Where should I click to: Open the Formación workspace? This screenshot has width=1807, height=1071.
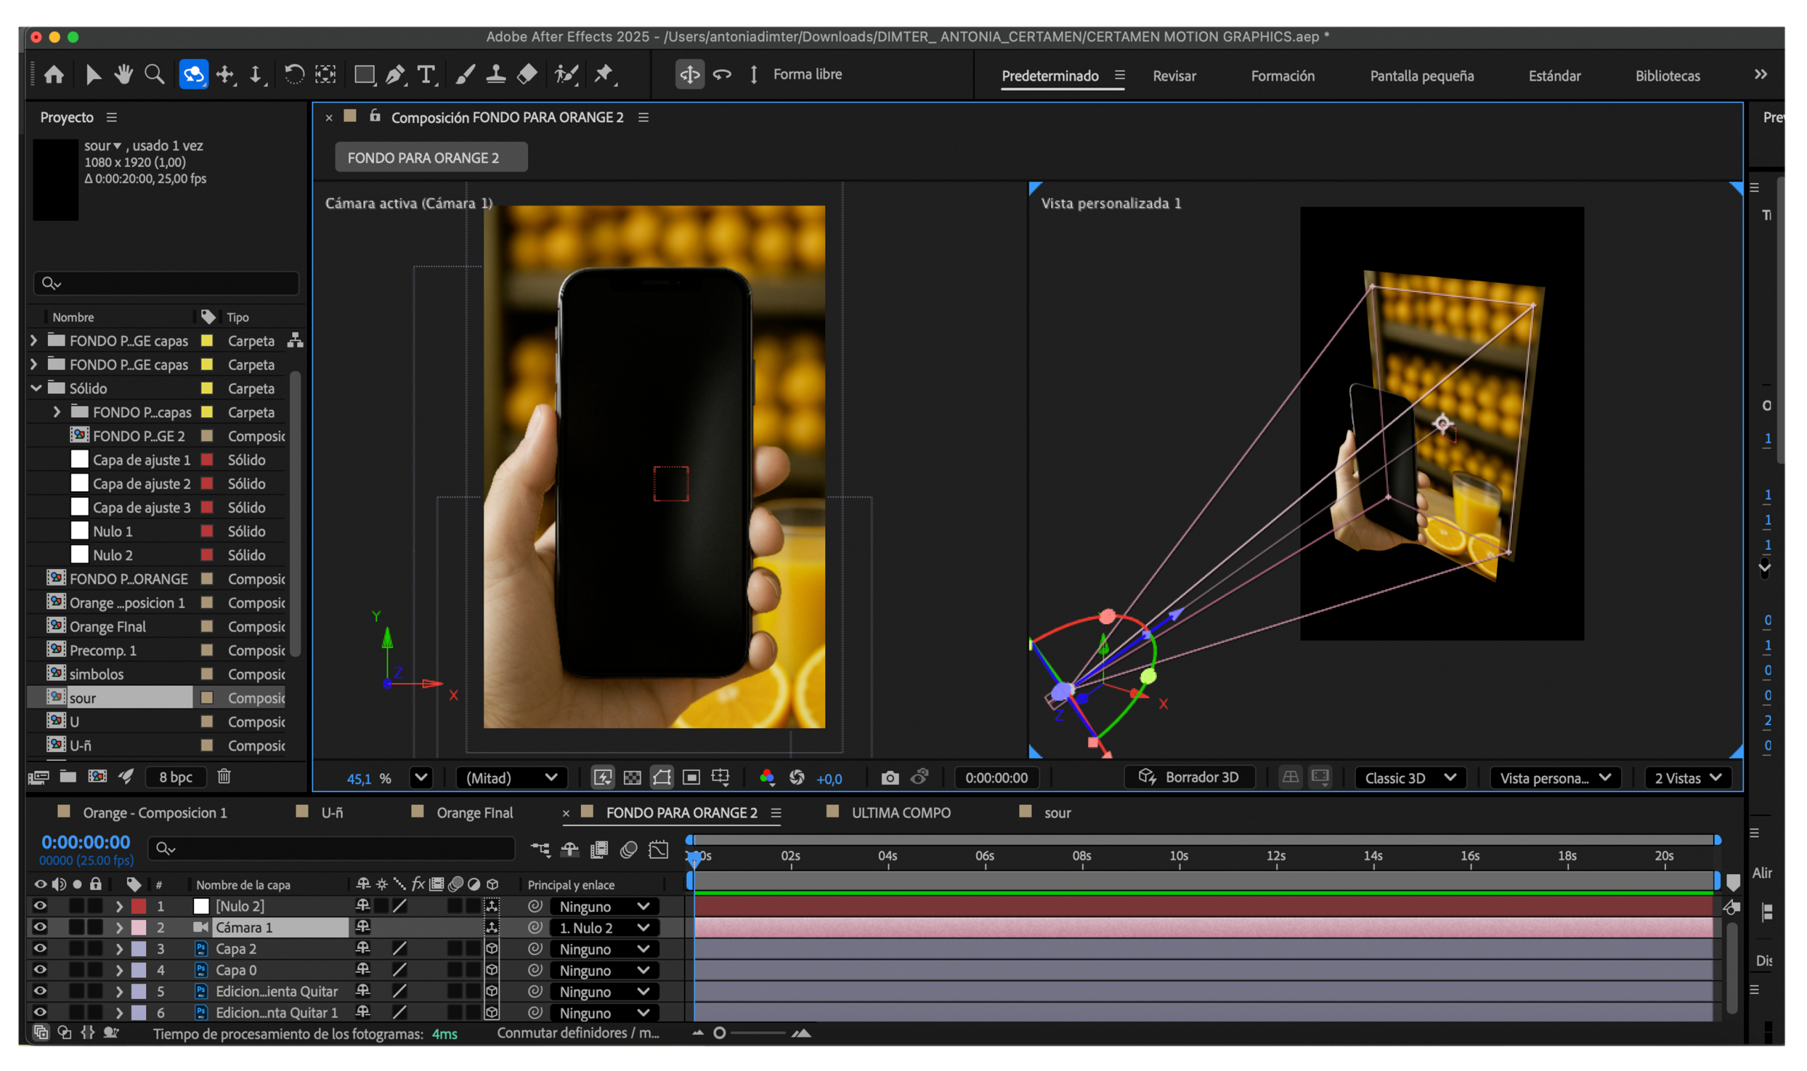(1283, 76)
